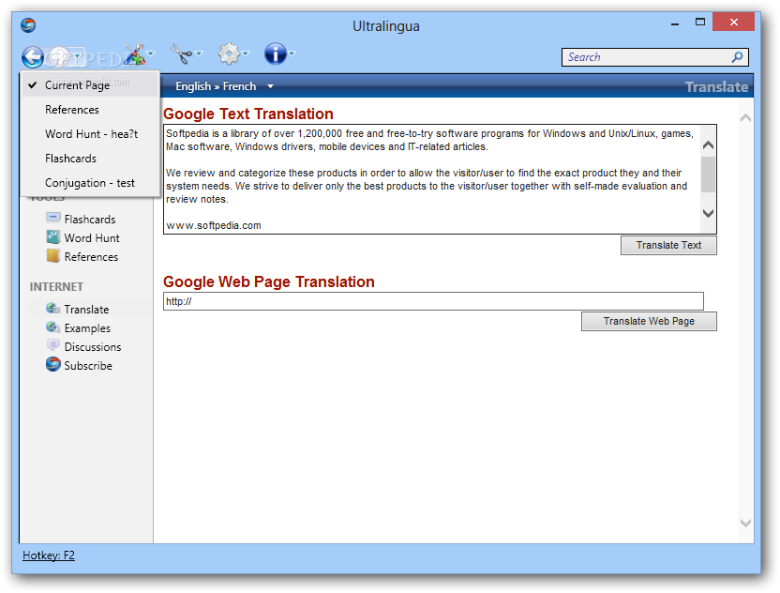Viewport: 780px width, 593px height.
Task: Open Discussions under INTERNET
Action: tap(93, 347)
